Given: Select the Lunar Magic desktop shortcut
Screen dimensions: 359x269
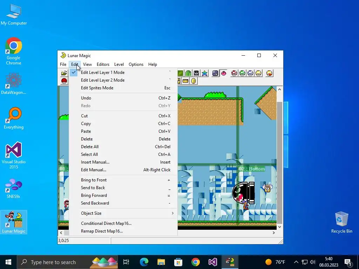Looking at the screenshot, I should [x=14, y=222].
